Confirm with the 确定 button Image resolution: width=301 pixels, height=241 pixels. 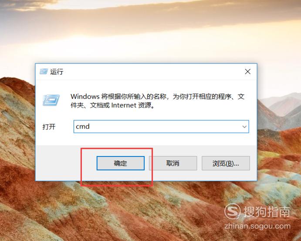click(121, 163)
